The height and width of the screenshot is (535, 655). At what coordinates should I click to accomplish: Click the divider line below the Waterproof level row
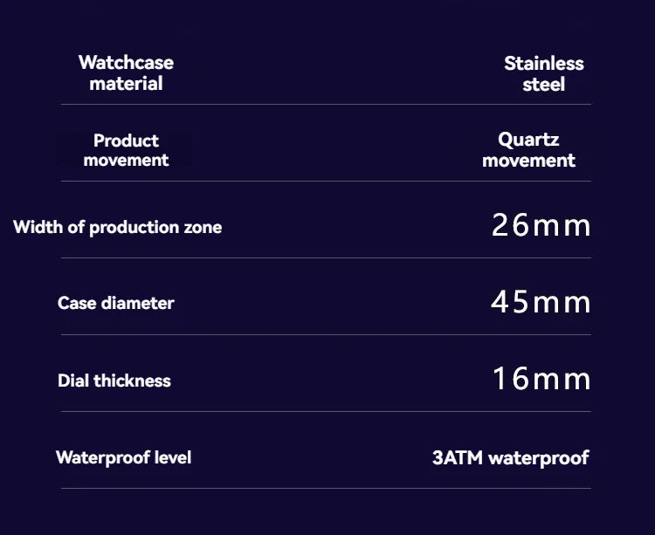(x=326, y=488)
